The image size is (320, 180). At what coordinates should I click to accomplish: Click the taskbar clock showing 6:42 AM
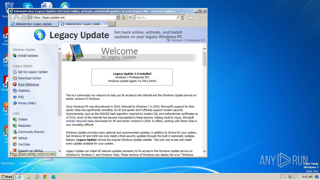pos(307,177)
